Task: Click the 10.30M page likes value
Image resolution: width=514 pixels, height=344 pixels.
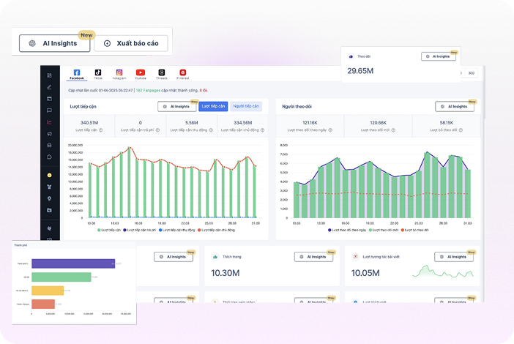Action: tap(226, 273)
